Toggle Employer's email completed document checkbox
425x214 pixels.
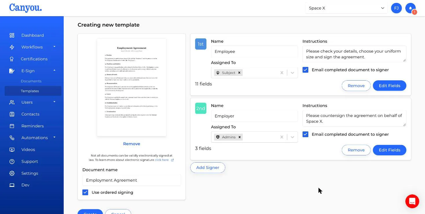click(305, 134)
